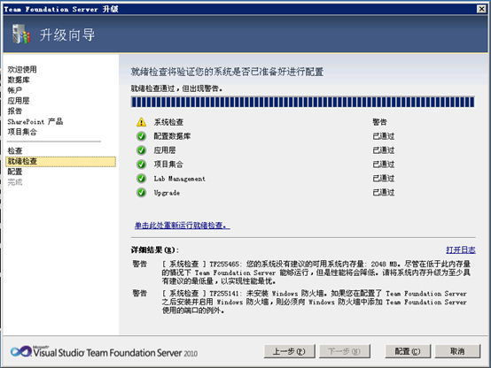Click the Upgrade row label
Viewport: 491px width, 368px height.
(x=167, y=193)
